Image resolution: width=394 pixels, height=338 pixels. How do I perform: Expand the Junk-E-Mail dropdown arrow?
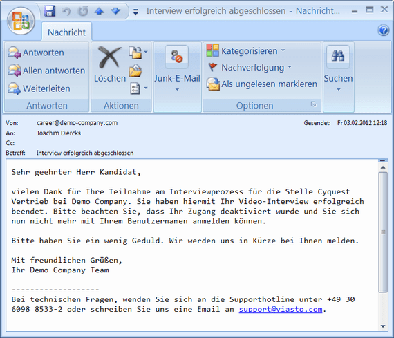pos(177,89)
